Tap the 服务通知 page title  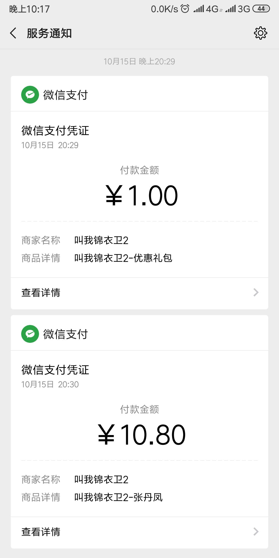pos(49,33)
